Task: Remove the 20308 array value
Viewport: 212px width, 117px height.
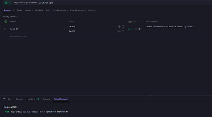Action: tap(123, 31)
